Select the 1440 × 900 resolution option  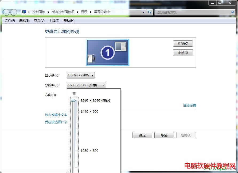89,111
